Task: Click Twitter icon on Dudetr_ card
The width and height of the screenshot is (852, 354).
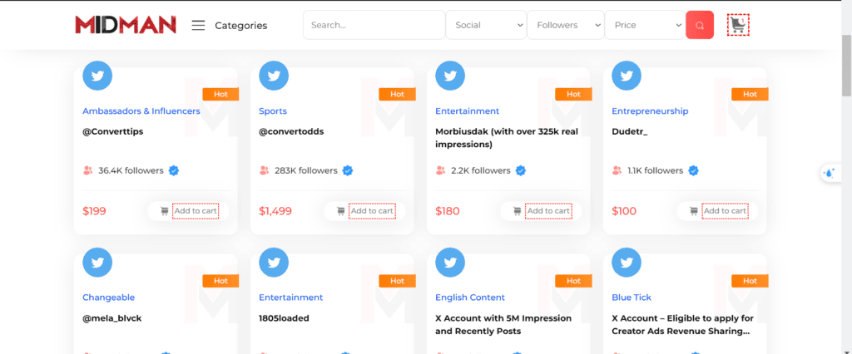Action: (627, 76)
